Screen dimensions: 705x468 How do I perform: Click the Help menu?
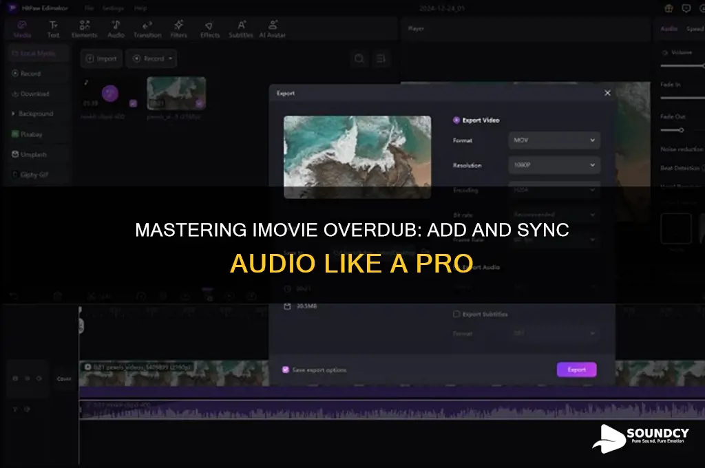click(140, 8)
